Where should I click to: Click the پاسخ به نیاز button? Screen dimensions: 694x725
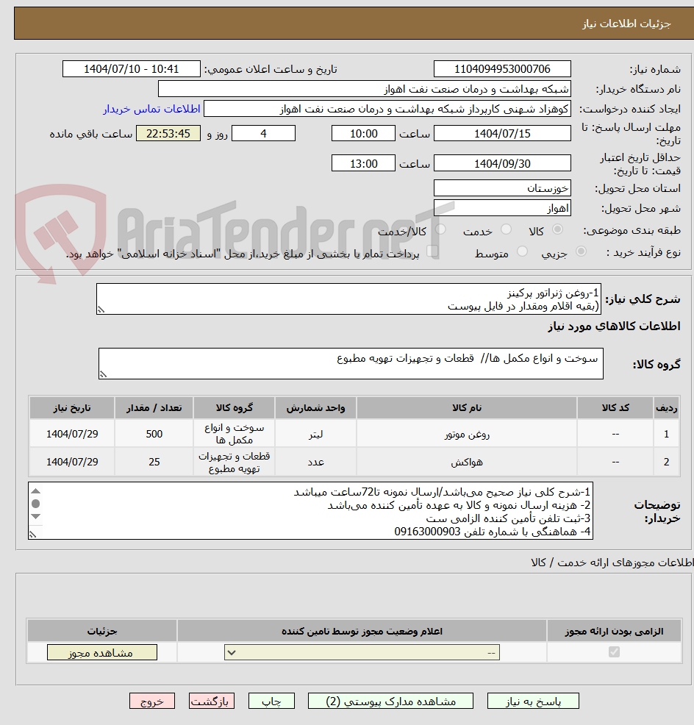pos(533,701)
